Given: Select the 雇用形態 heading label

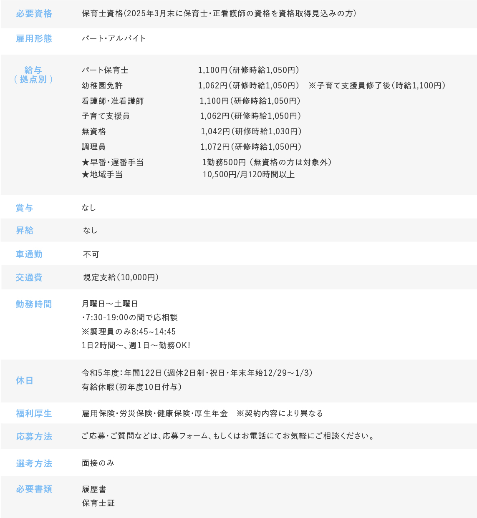Looking at the screenshot, I should (x=34, y=39).
